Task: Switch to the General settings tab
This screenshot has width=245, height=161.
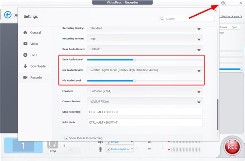Action: 35,33
